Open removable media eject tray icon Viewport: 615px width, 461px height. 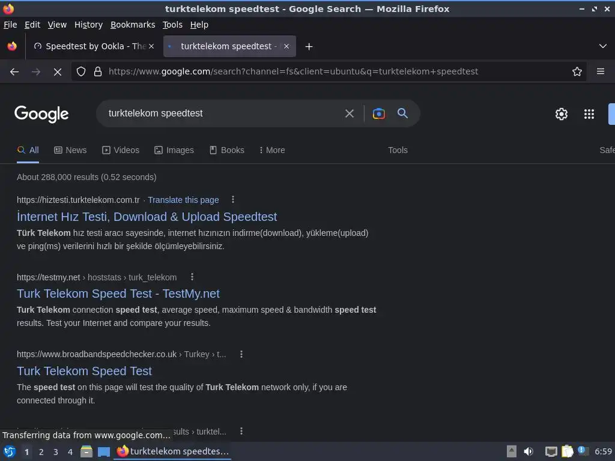(512, 451)
